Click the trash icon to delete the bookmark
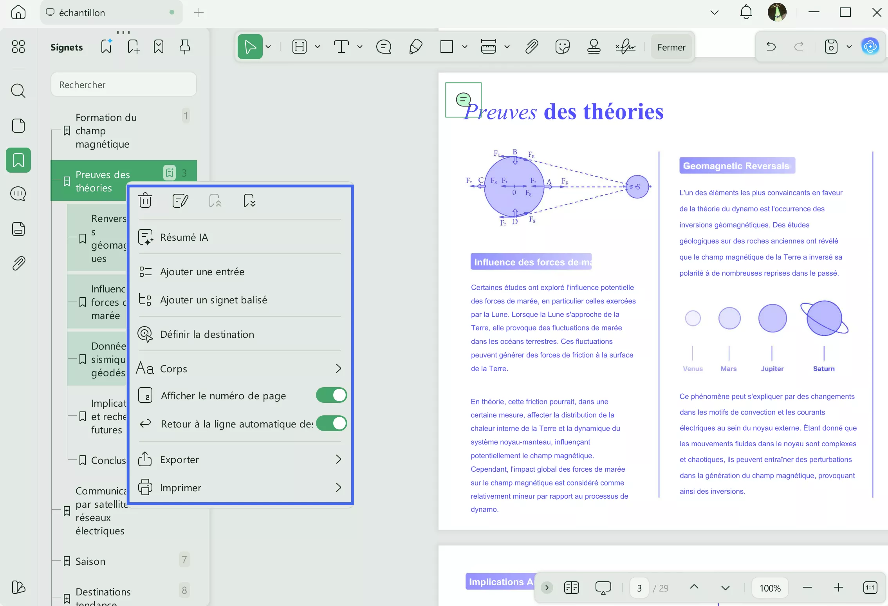Image resolution: width=888 pixels, height=606 pixels. [145, 200]
